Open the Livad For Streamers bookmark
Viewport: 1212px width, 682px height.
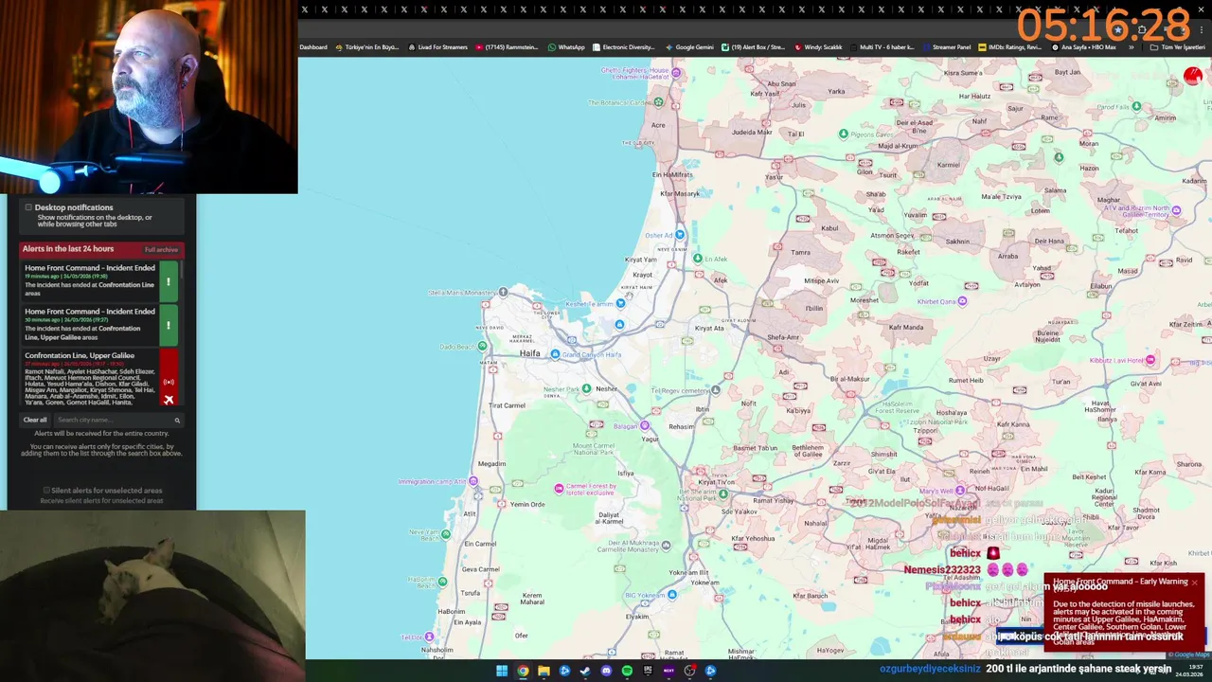[x=437, y=47]
